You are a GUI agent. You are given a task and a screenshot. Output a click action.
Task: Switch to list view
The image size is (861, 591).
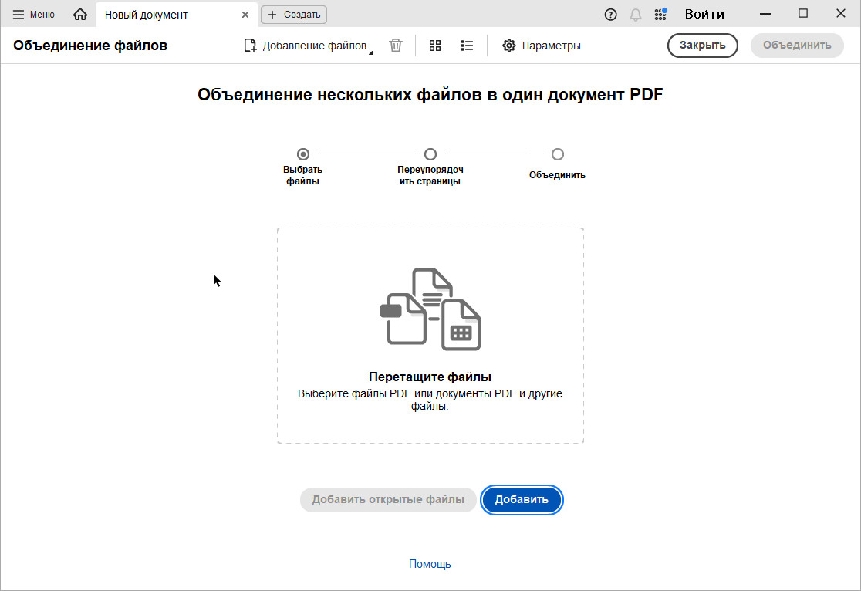(x=467, y=46)
